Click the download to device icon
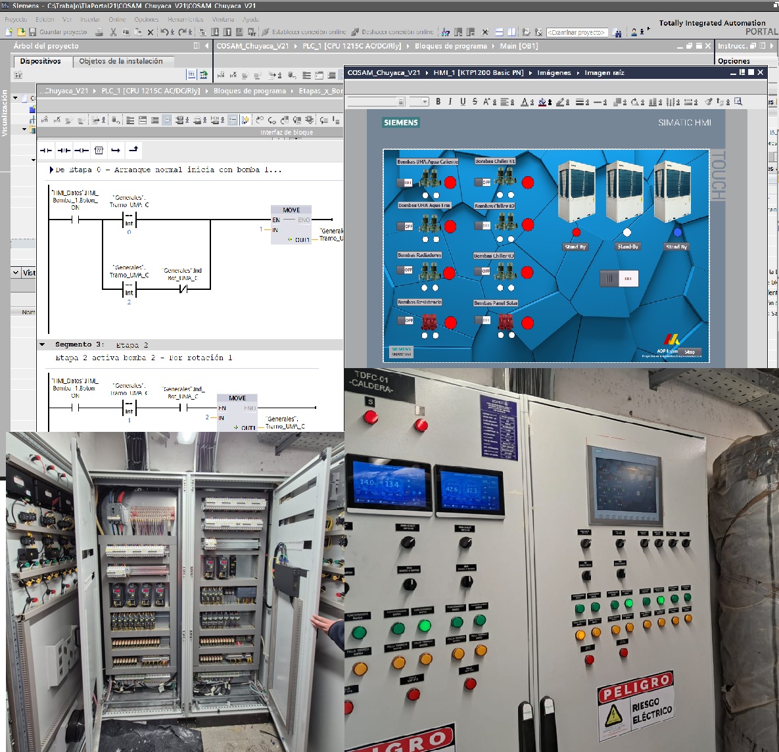The width and height of the screenshot is (779, 752). [214, 32]
